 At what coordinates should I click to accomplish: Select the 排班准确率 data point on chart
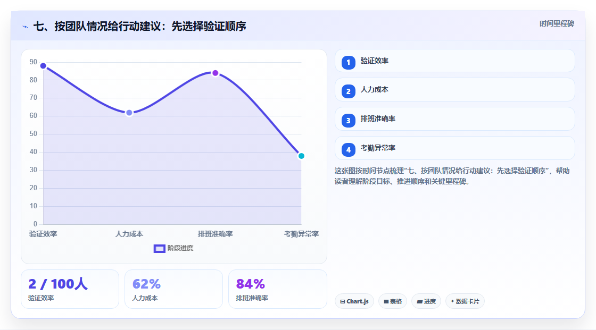215,73
